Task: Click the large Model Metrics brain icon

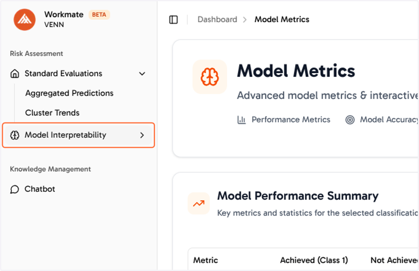Action: pos(210,77)
